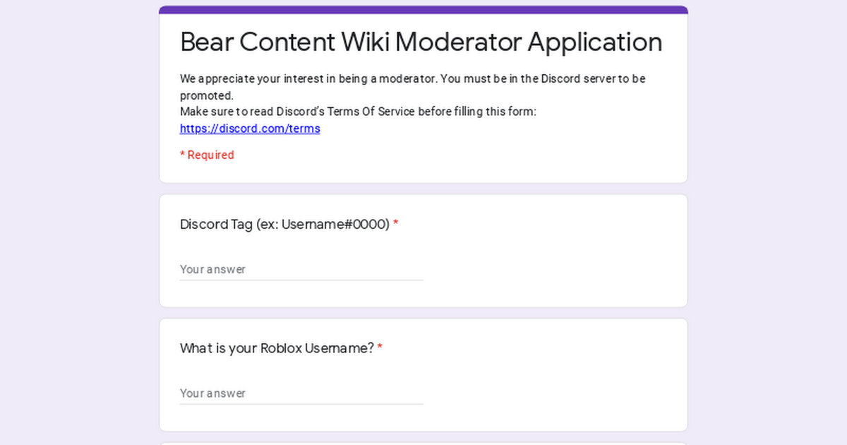Screen dimensions: 847x445
Task: Click empty space right of Discord Tag field
Action: click(x=551, y=269)
